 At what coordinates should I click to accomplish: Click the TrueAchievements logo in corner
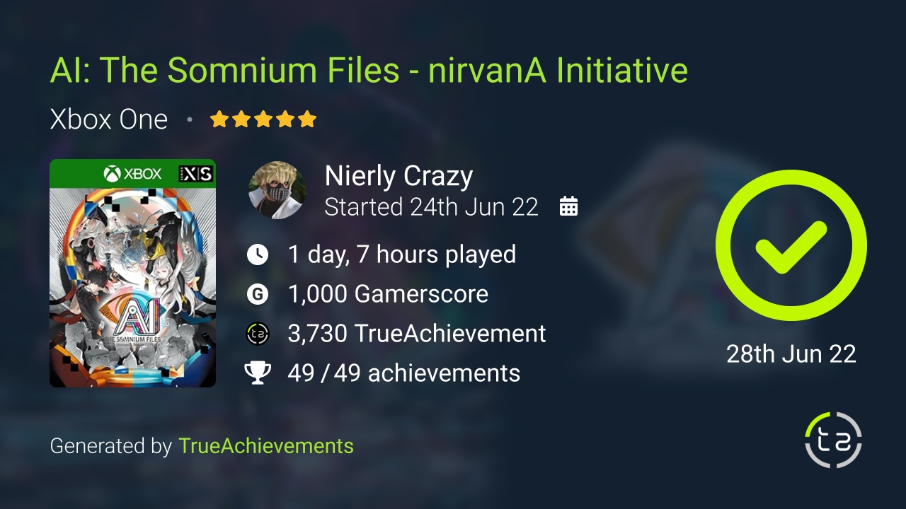click(x=834, y=440)
